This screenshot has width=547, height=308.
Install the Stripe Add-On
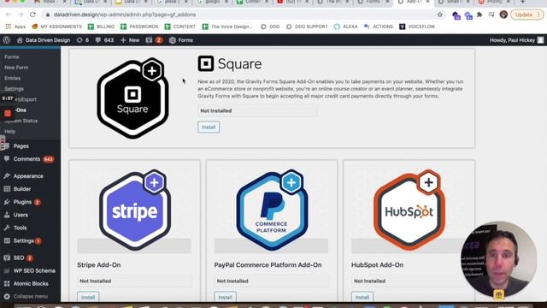click(88, 297)
